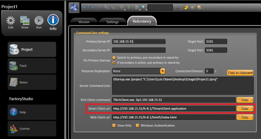The height and width of the screenshot is (139, 261).
Task: Switch to the Version tab
Action: tap(84, 22)
